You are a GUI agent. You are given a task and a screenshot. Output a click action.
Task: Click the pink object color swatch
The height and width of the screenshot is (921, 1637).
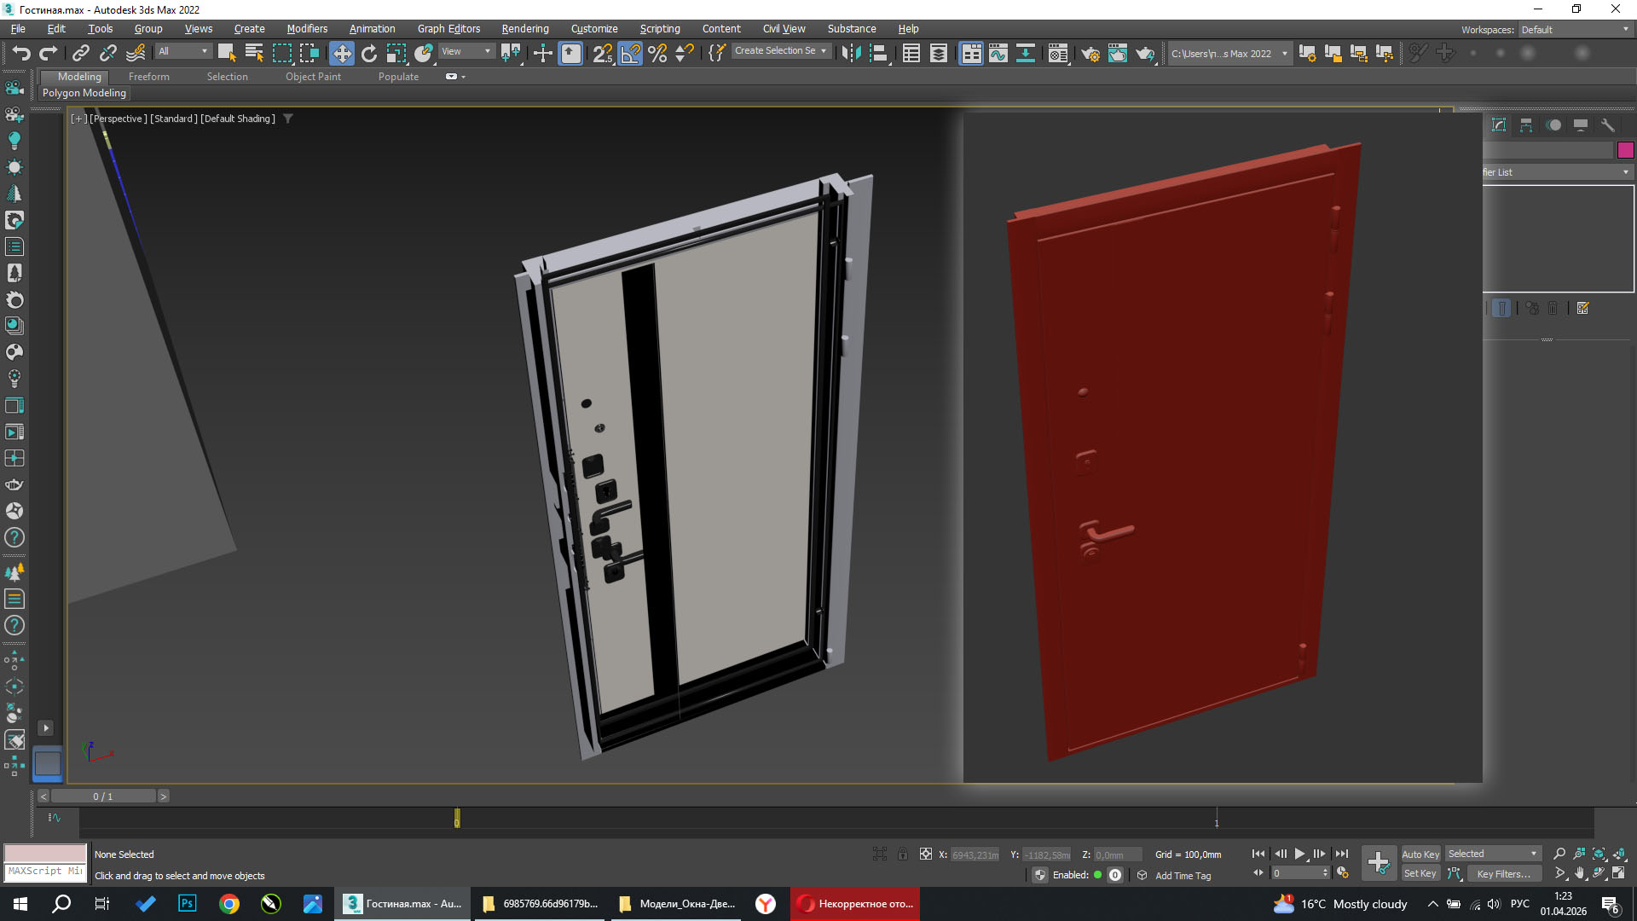click(1625, 150)
